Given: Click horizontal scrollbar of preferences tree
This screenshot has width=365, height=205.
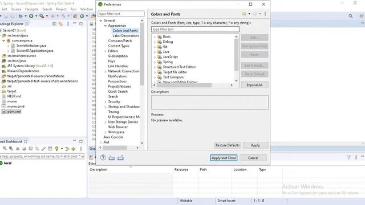Looking at the screenshot, I should coord(115,148).
